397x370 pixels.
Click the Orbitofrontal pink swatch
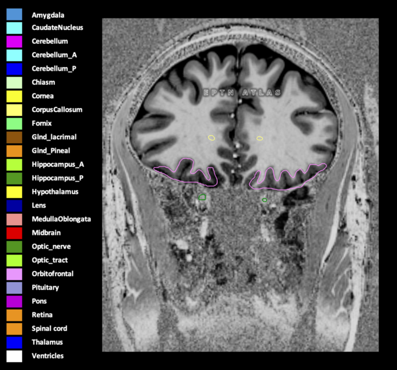[x=14, y=274]
